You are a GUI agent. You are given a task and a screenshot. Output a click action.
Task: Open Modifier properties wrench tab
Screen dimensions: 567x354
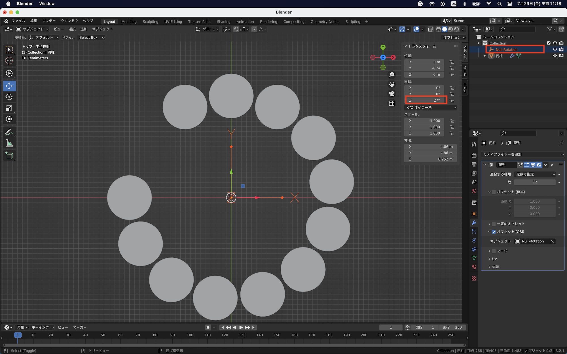coord(474,223)
